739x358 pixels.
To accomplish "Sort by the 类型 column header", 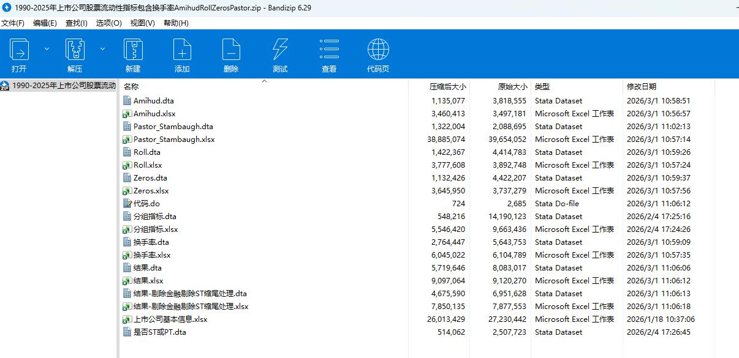I will coord(542,87).
